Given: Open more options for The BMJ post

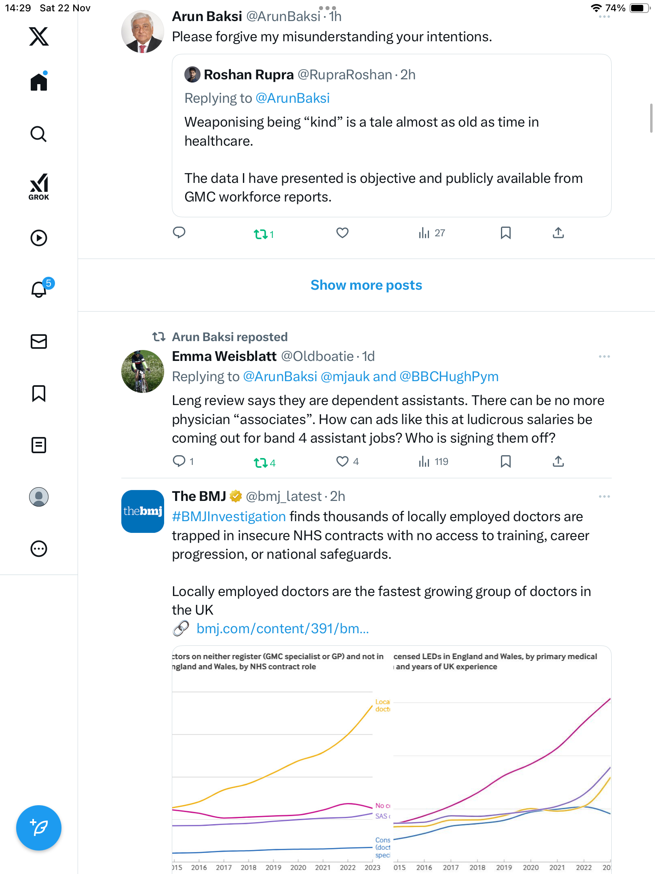Looking at the screenshot, I should (x=604, y=496).
